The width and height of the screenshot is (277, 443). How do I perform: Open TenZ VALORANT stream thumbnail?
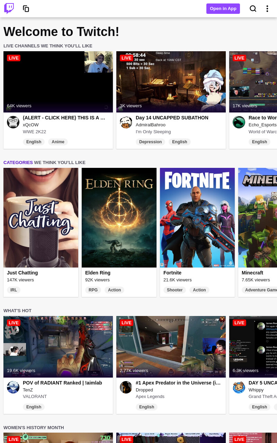point(58,347)
